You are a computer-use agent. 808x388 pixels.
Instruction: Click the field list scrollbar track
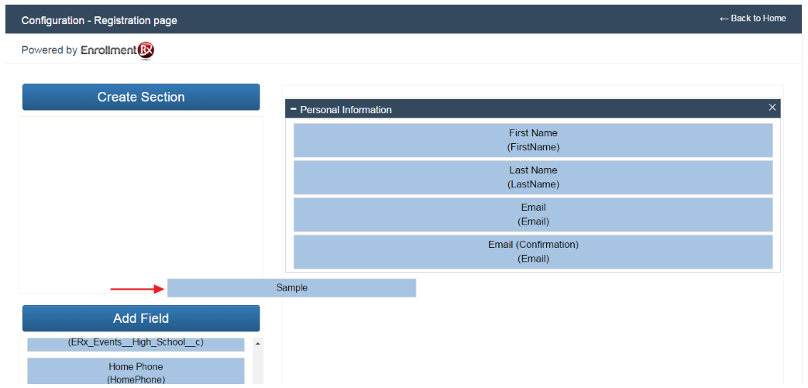pos(257,368)
